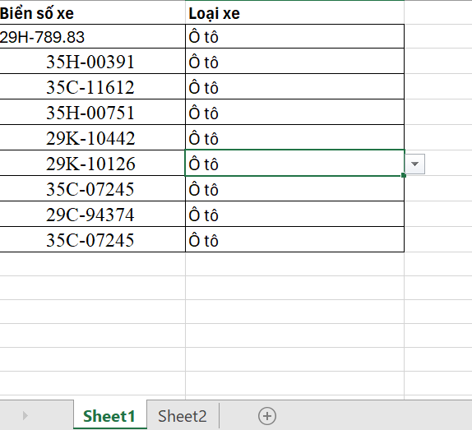Viewport: 472px width, 430px height.
Task: Select the Ô tô cell beside 29H-789.83
Action: point(294,36)
